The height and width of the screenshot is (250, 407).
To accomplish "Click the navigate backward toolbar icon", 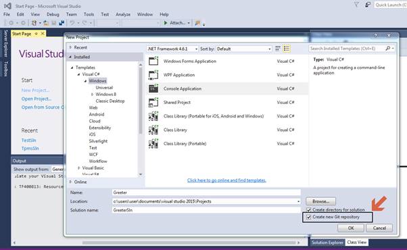I will 11,23.
